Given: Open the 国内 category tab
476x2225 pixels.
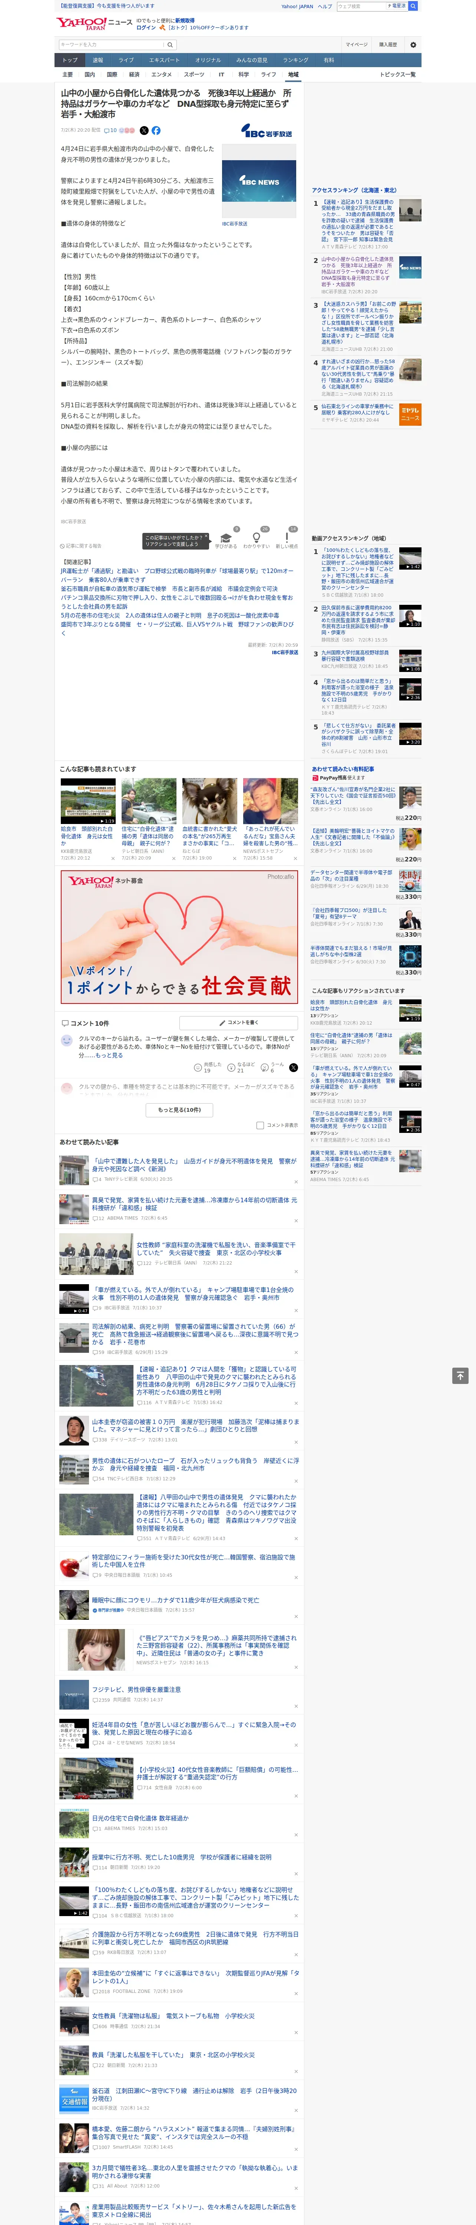Looking at the screenshot, I should [90, 74].
